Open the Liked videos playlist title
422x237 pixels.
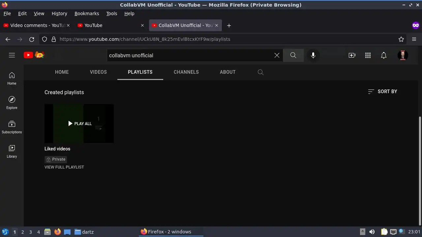point(57,149)
